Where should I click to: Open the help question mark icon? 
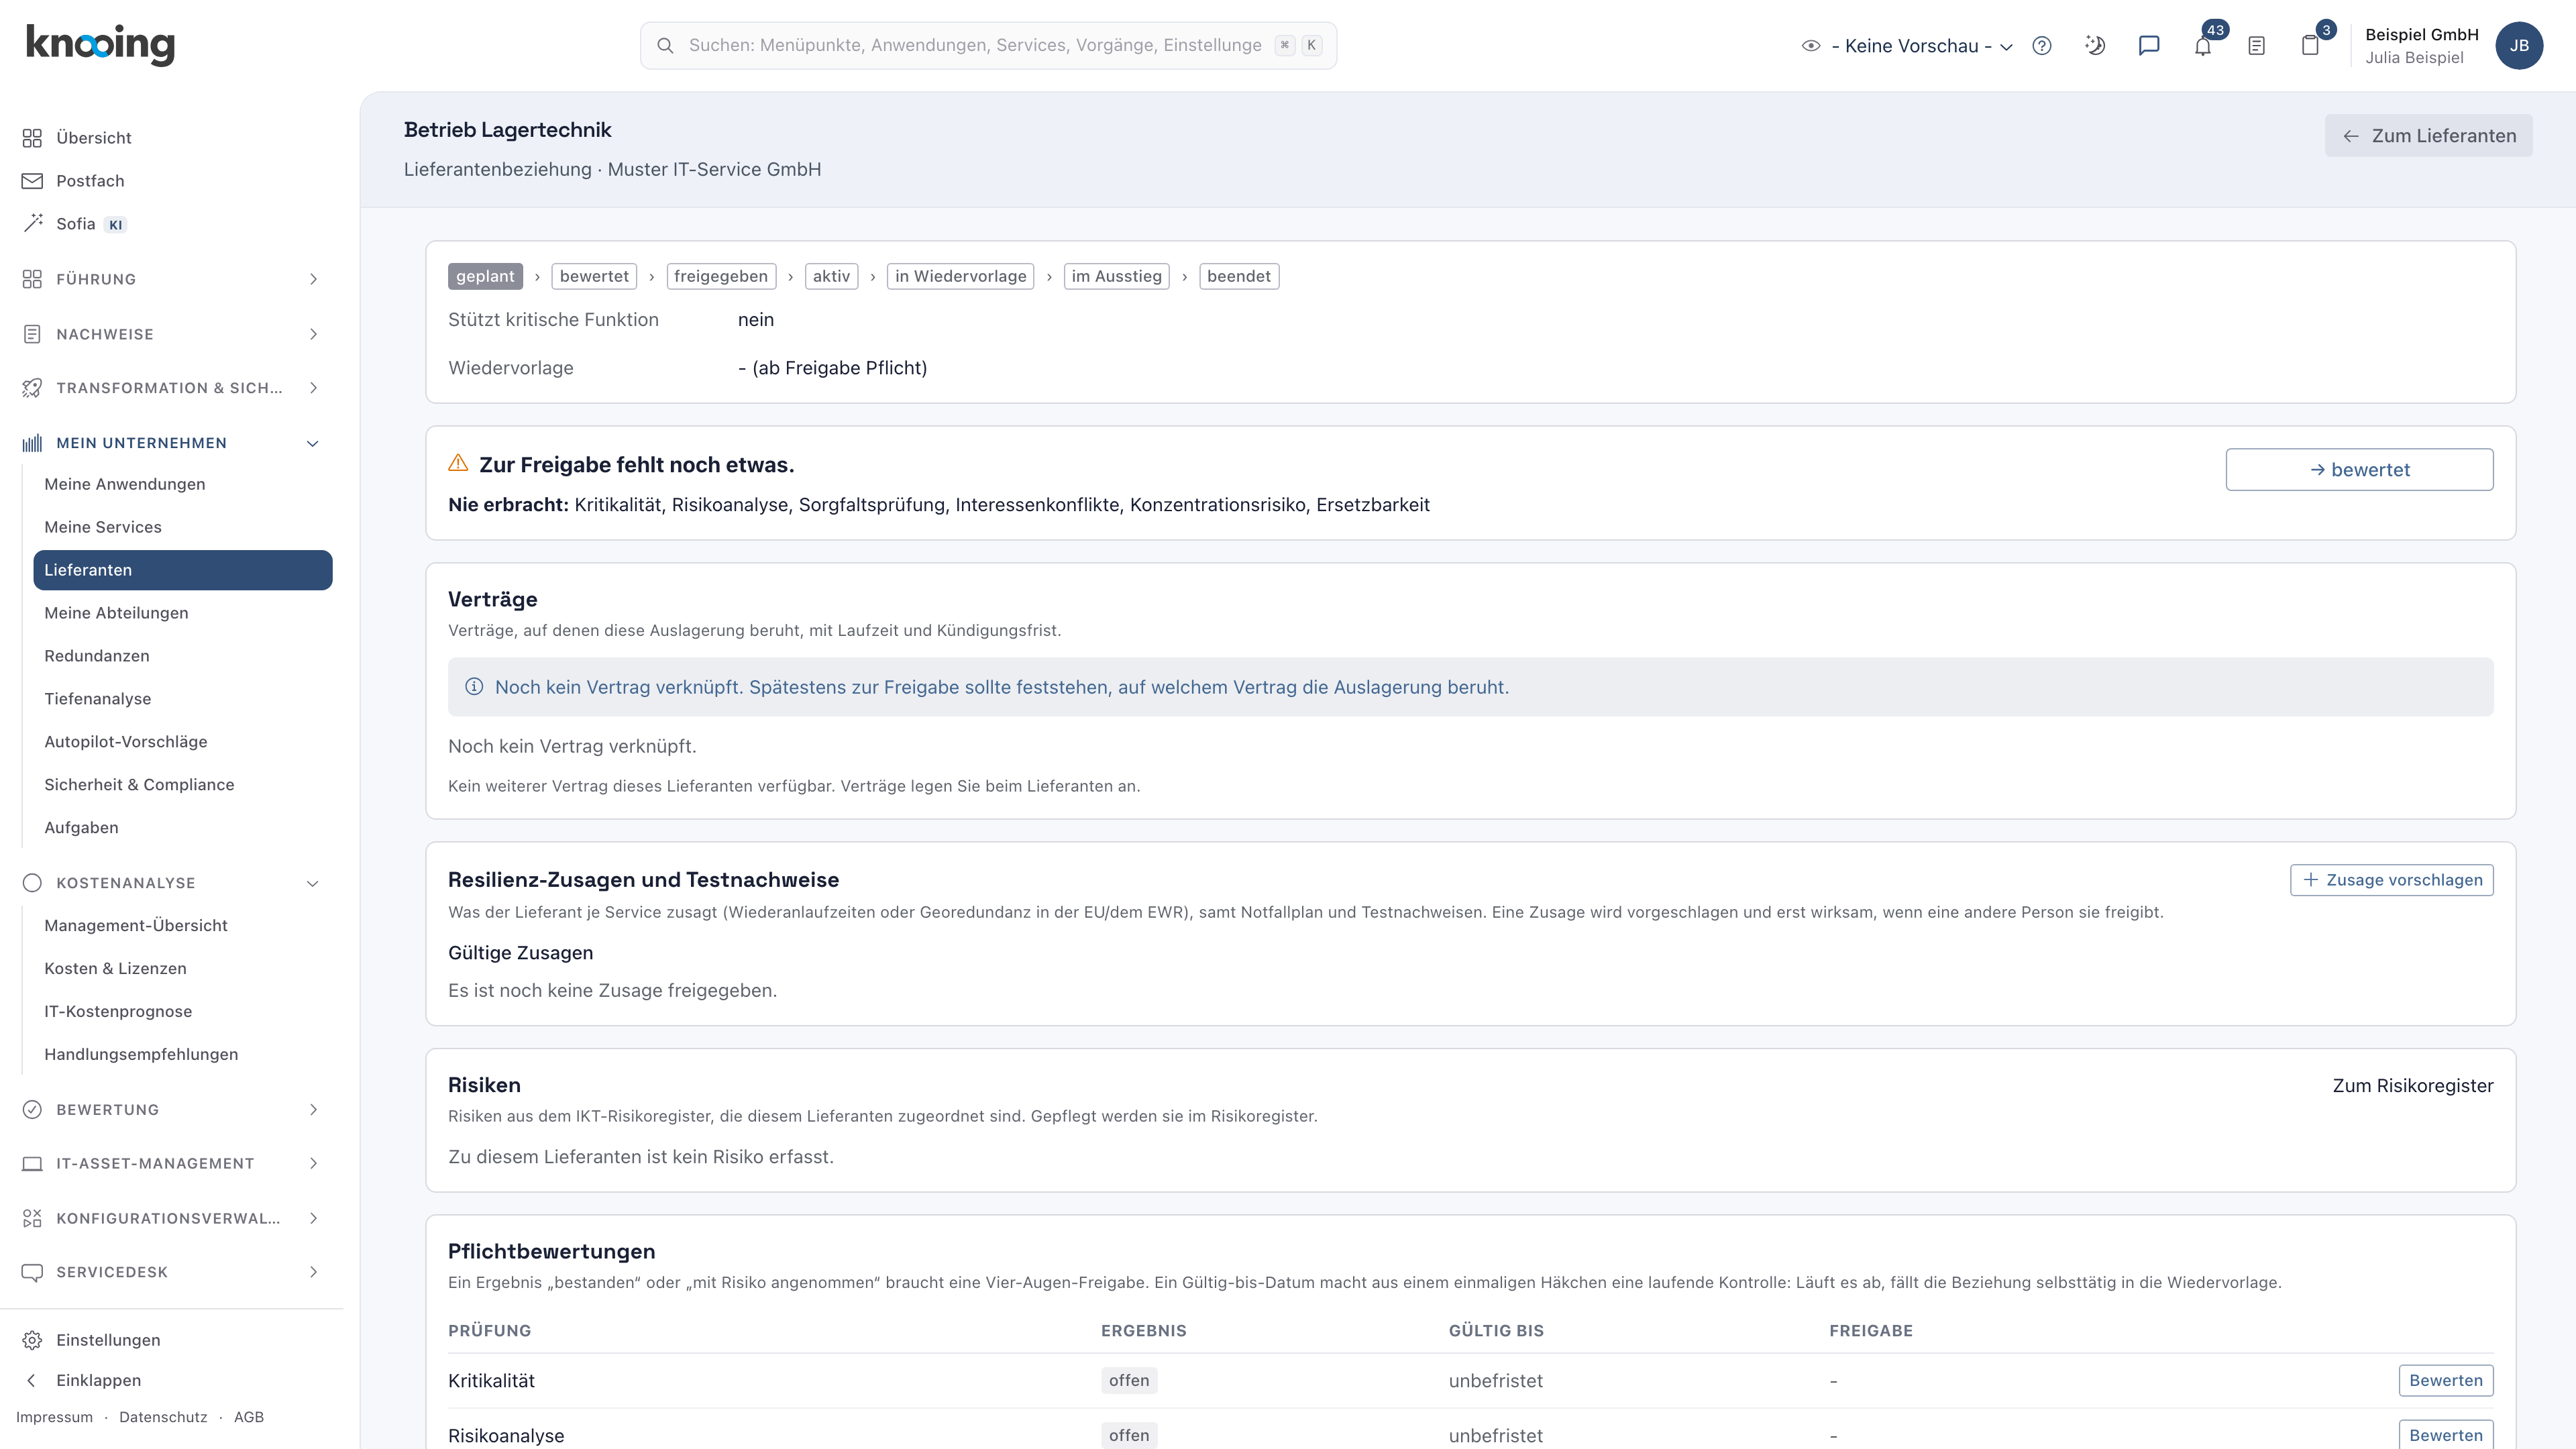[2042, 46]
